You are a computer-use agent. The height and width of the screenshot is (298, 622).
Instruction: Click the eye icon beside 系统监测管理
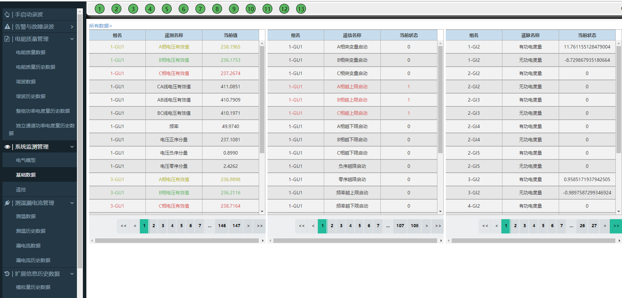pos(7,147)
